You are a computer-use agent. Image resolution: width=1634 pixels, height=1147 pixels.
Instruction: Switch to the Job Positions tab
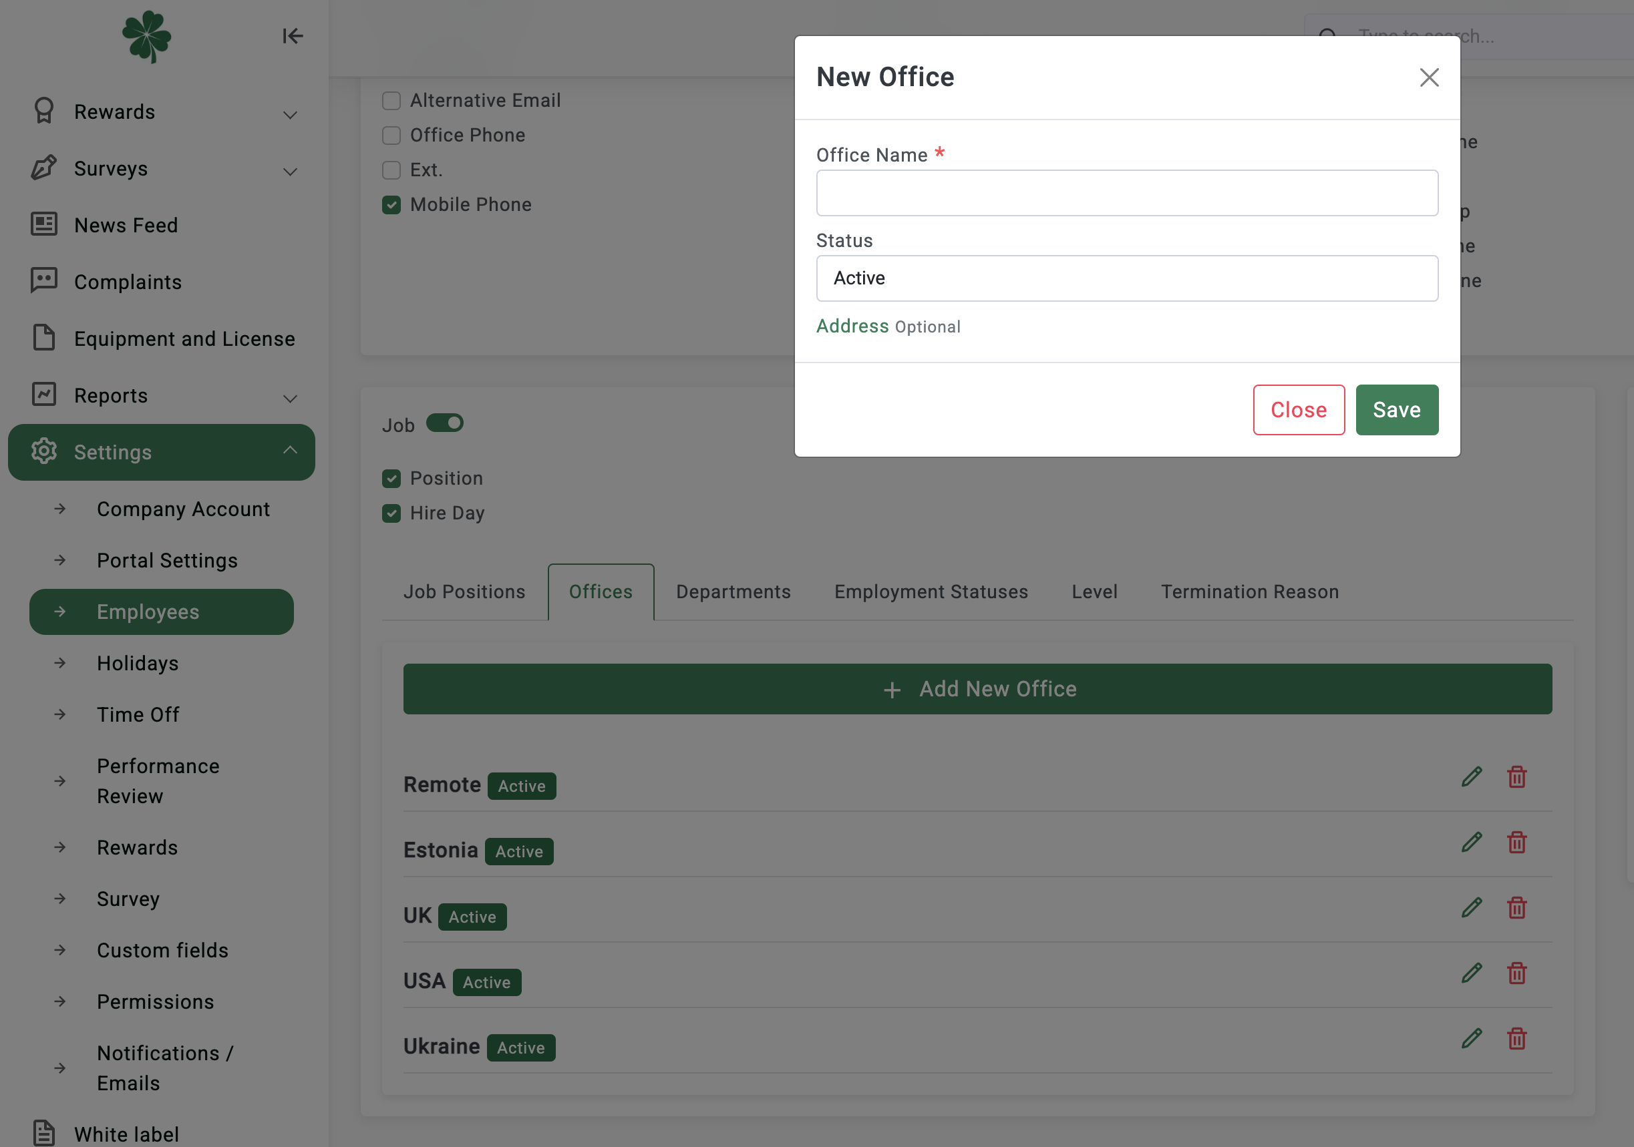pyautogui.click(x=464, y=592)
